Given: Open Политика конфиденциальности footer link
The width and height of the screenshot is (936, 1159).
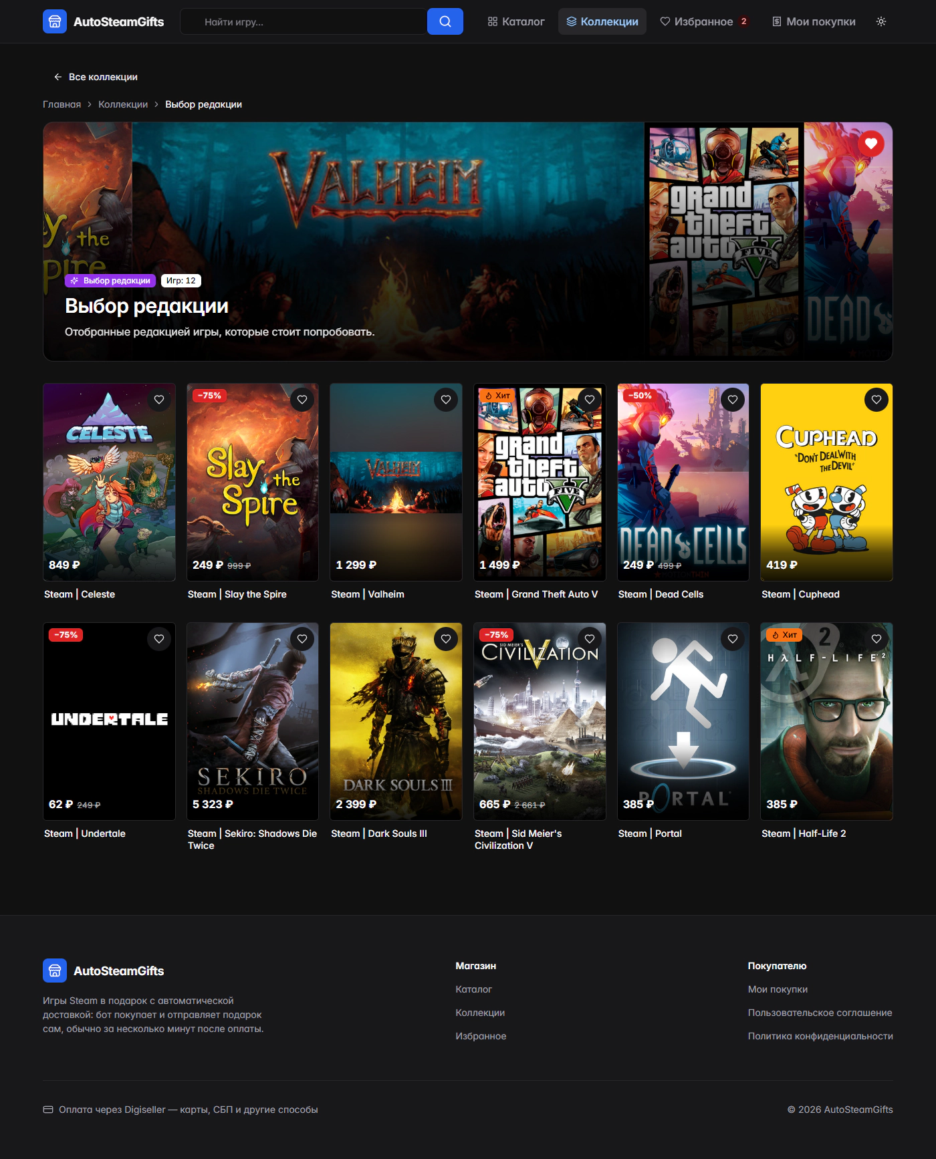Looking at the screenshot, I should tap(820, 1036).
